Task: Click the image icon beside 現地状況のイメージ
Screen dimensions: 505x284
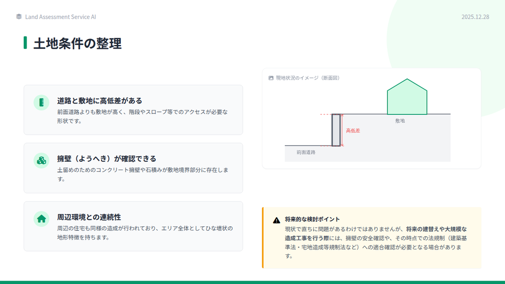Action: coord(271,78)
